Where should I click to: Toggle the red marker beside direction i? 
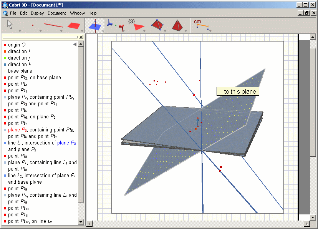click(x=5, y=51)
